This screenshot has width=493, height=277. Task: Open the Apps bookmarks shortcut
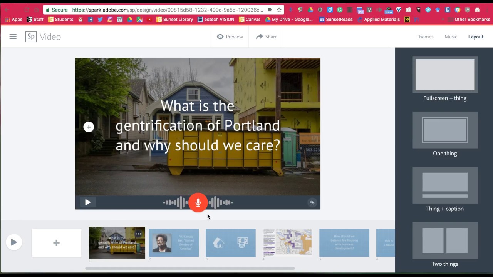click(14, 19)
